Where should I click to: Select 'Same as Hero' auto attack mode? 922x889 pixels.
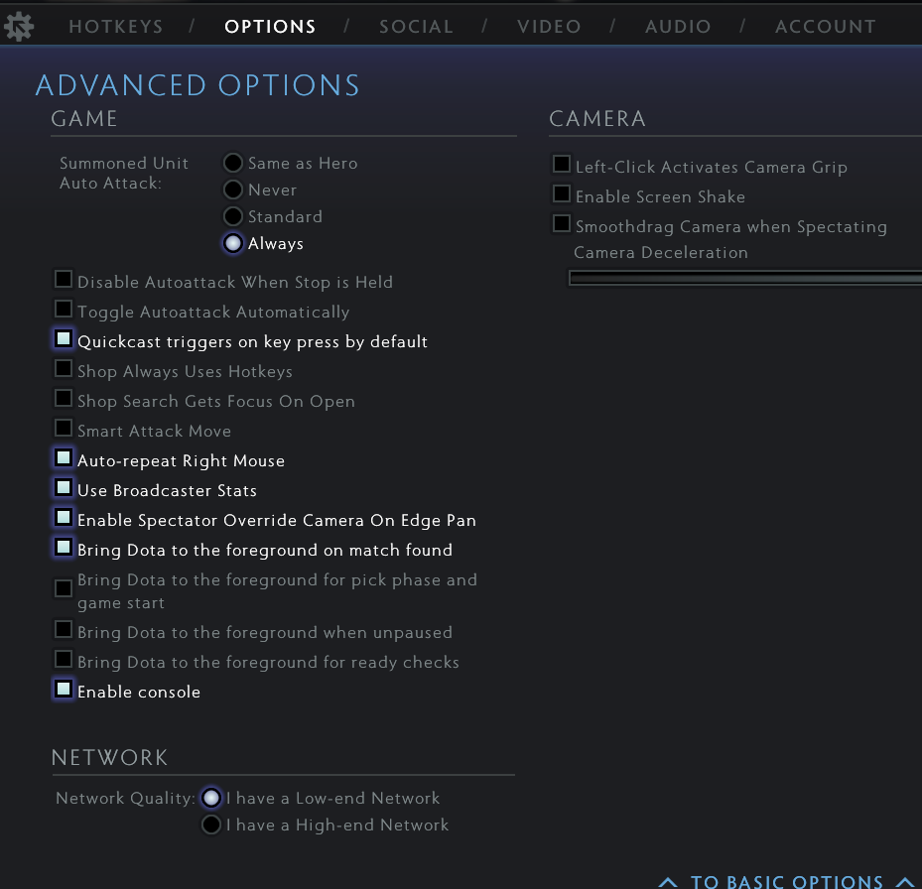pyautogui.click(x=232, y=162)
